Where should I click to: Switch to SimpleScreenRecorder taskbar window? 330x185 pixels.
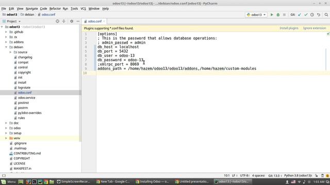[x=73, y=181]
